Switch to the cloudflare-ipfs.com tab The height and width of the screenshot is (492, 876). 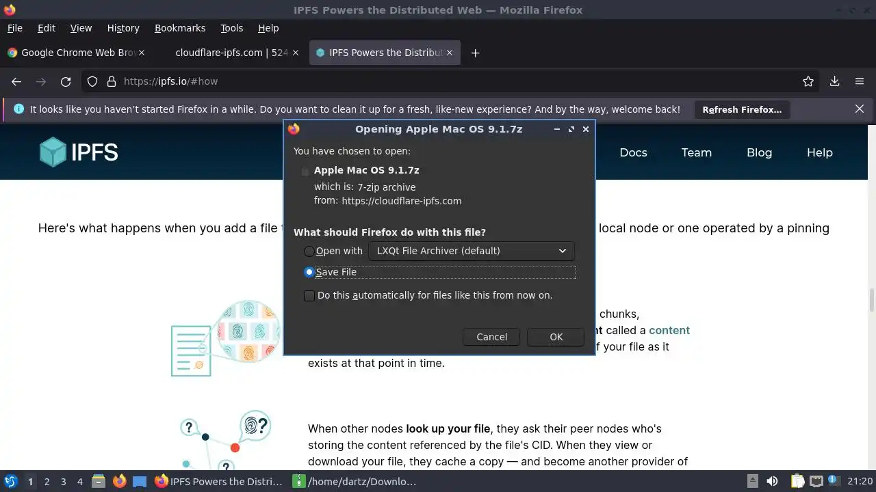231,53
